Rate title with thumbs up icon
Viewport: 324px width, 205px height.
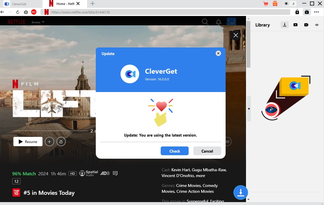61,142
